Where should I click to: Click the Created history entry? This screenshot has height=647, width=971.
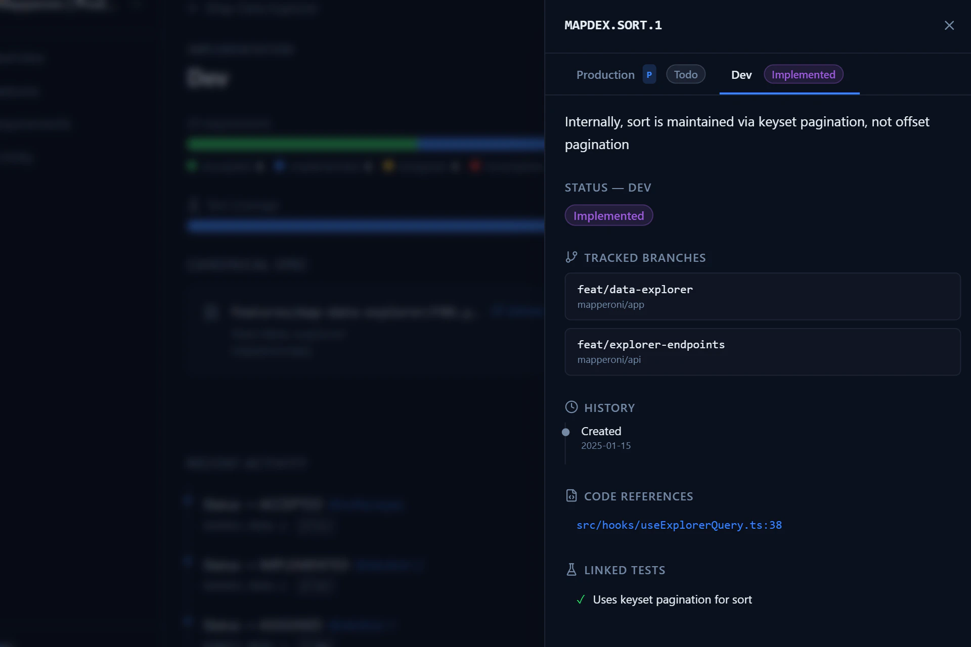[601, 431]
